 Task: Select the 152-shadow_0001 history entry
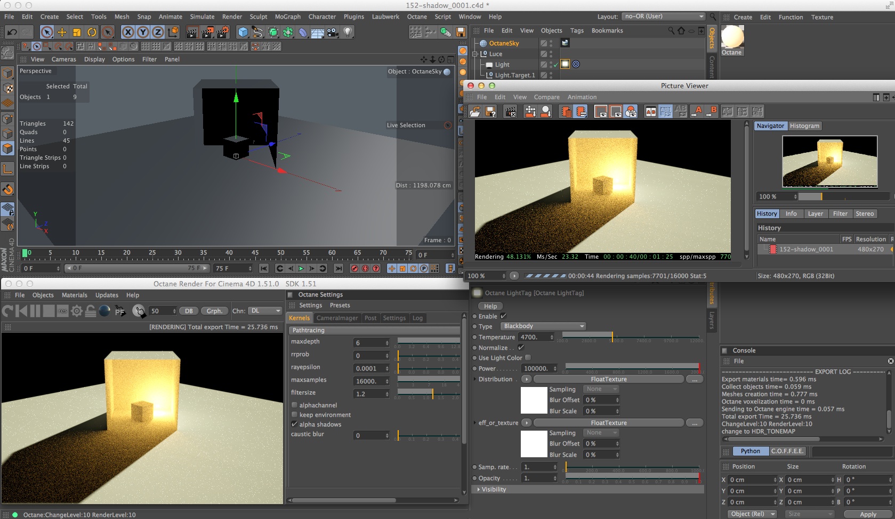pos(805,249)
